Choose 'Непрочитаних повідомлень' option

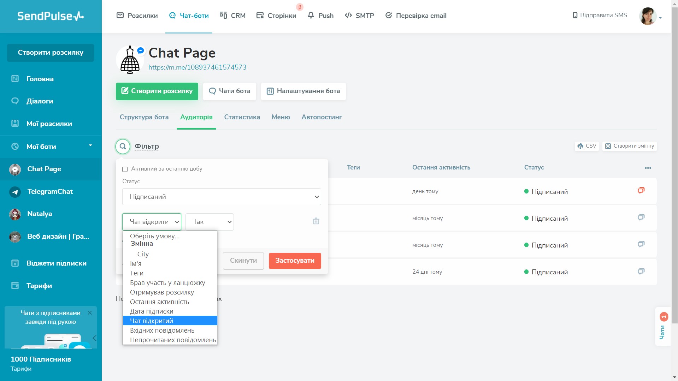pyautogui.click(x=170, y=340)
